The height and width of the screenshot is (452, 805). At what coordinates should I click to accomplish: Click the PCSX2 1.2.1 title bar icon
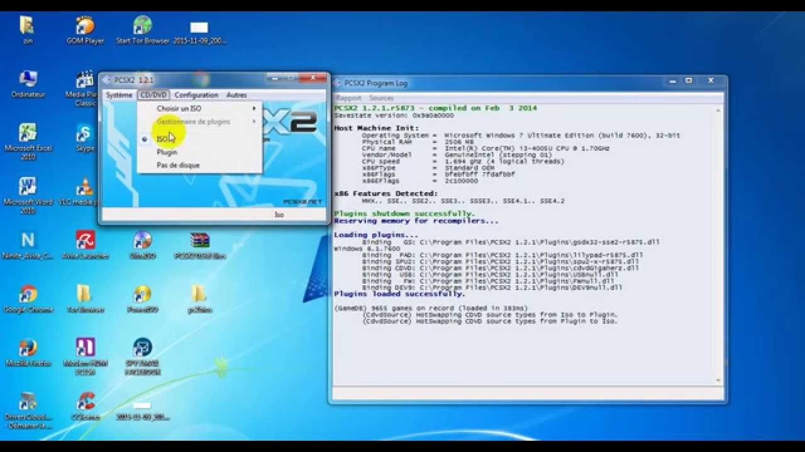[x=108, y=80]
